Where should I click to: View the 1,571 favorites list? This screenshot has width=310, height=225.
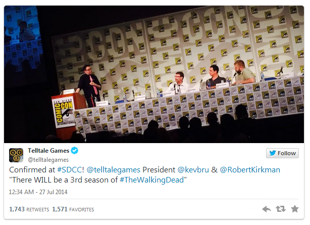pos(73,209)
